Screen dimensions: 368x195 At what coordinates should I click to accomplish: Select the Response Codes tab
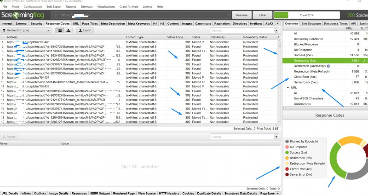point(57,23)
